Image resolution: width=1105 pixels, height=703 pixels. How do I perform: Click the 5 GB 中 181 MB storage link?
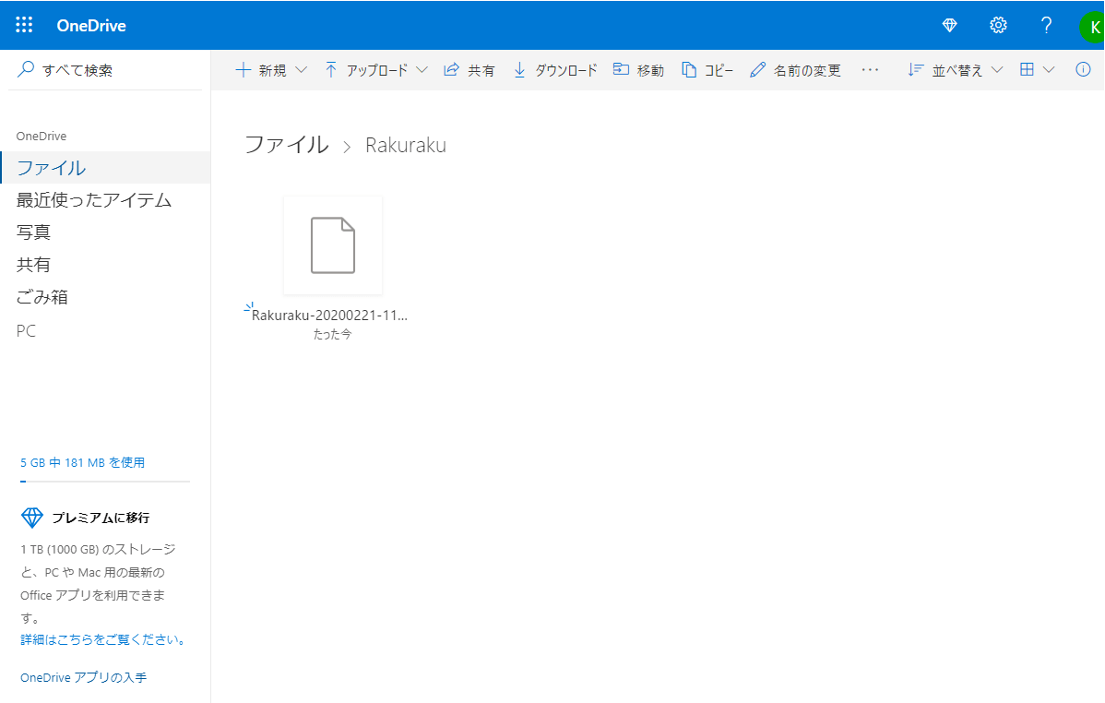(x=82, y=462)
